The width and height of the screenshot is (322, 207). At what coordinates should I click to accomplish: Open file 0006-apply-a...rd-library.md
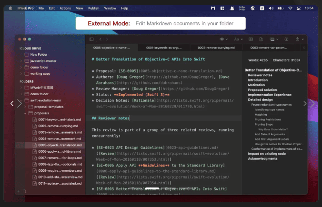[x=60, y=152]
